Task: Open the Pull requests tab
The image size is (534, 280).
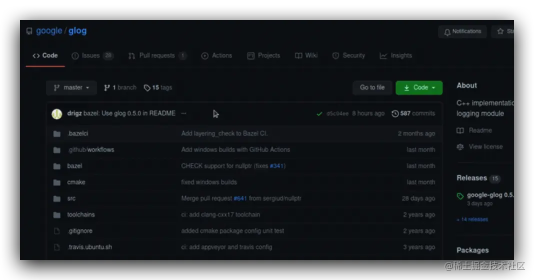Action: 157,55
